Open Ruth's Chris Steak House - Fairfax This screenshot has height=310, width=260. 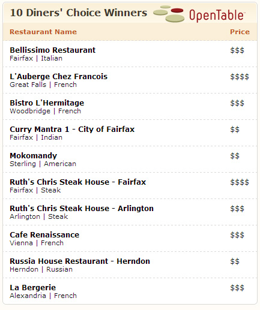point(78,182)
